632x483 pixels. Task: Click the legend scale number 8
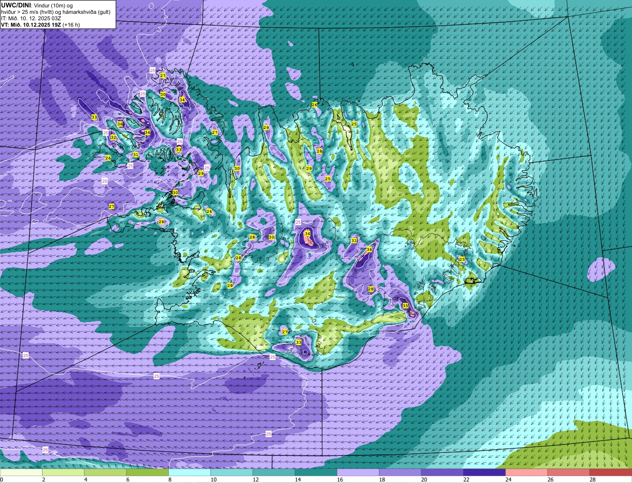click(x=171, y=480)
